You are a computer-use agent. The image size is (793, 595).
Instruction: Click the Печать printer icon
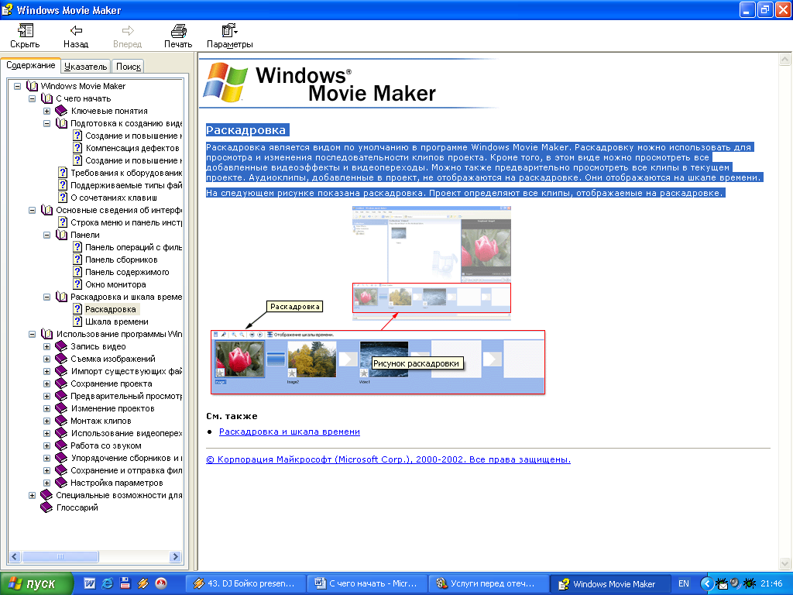coord(178,30)
